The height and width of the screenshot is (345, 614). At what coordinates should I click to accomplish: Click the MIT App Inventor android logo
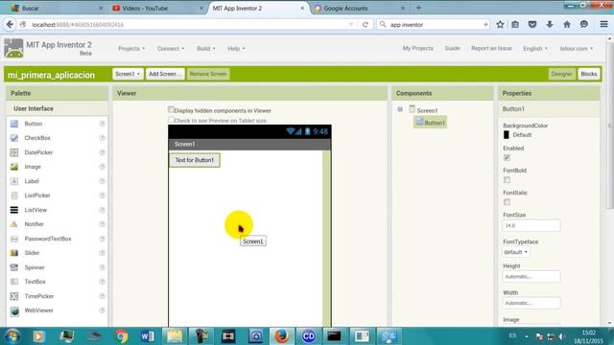[x=13, y=48]
